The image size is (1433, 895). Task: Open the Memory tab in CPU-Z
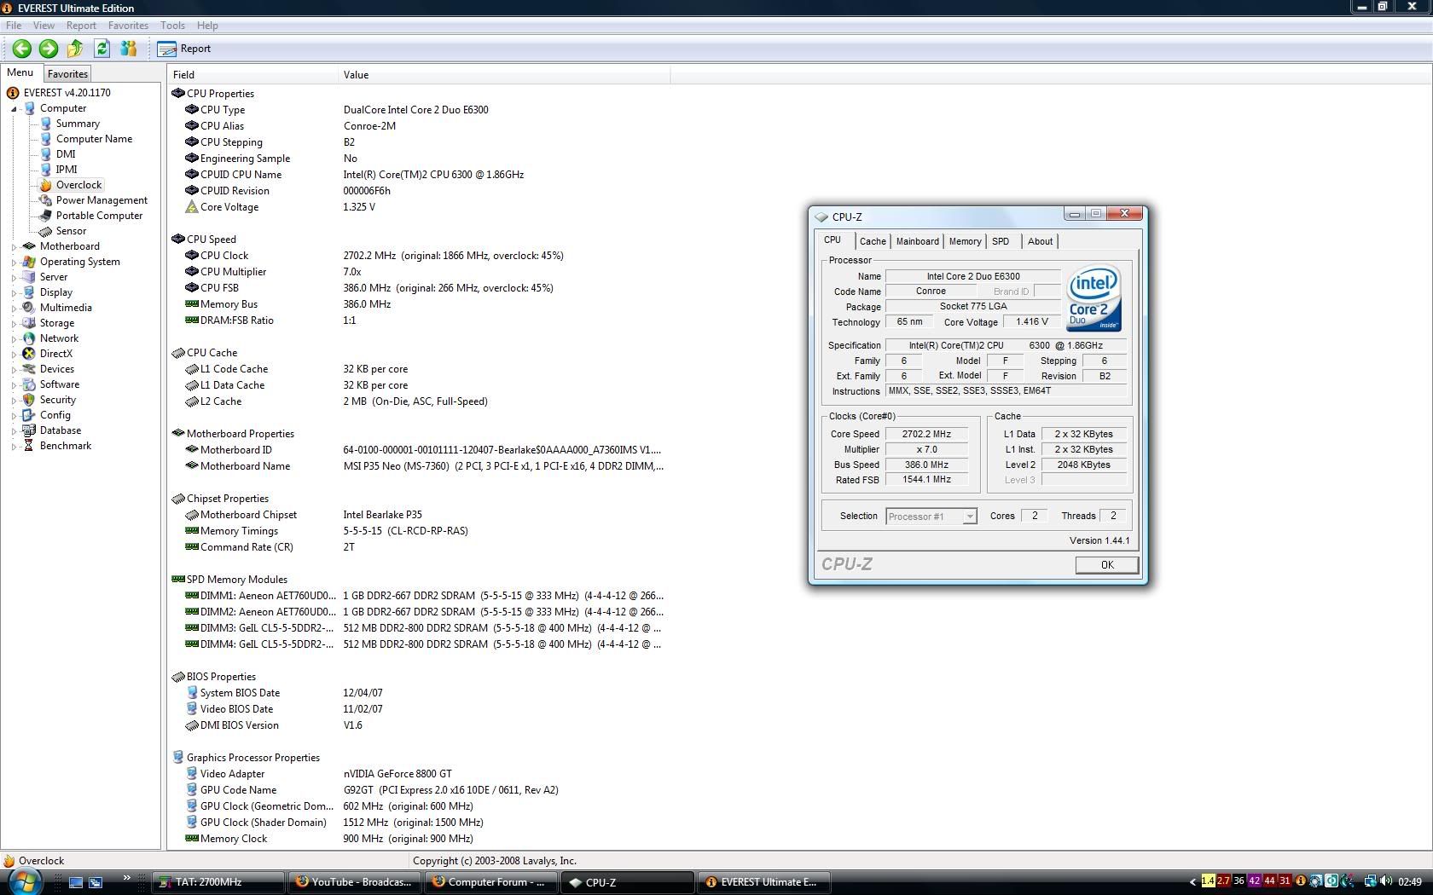(965, 241)
